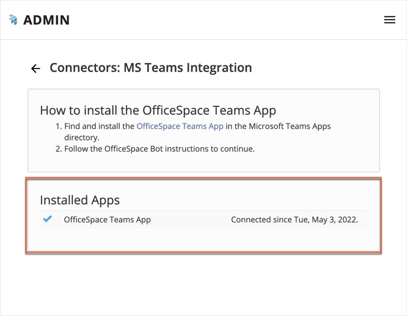Click the blue checkmark beside OfficeSpace Teams App
The image size is (407, 316).
tap(48, 219)
